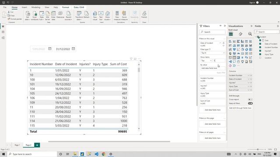Image resolution: width=280 pixels, height=157 pixels.
Task: Open Focus mode on the table visual
Action: (135, 59)
